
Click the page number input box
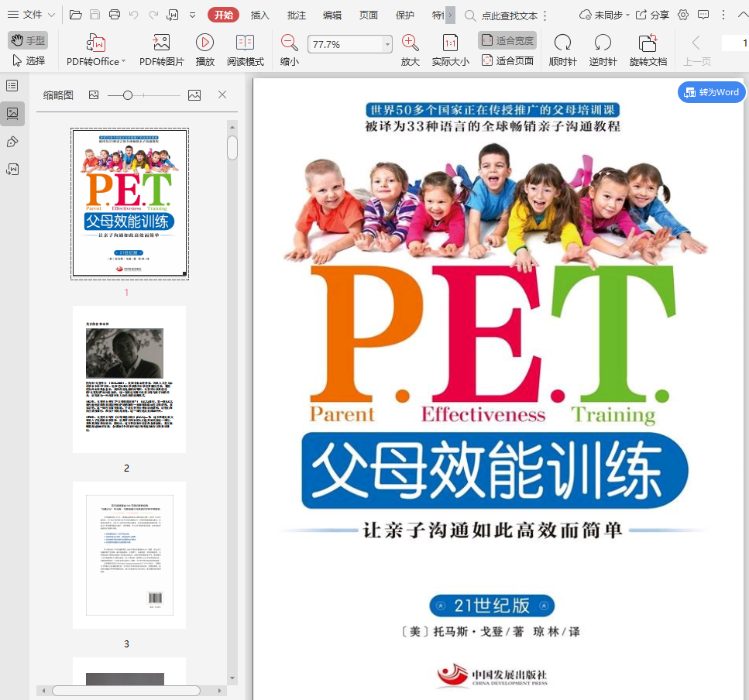(x=736, y=43)
